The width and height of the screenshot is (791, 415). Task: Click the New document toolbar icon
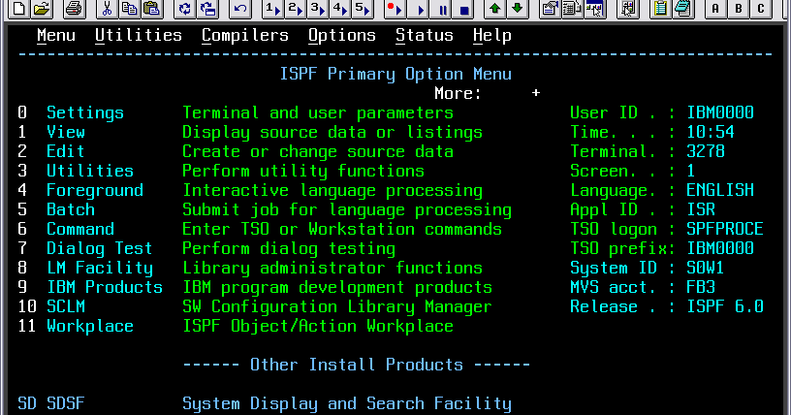point(18,8)
